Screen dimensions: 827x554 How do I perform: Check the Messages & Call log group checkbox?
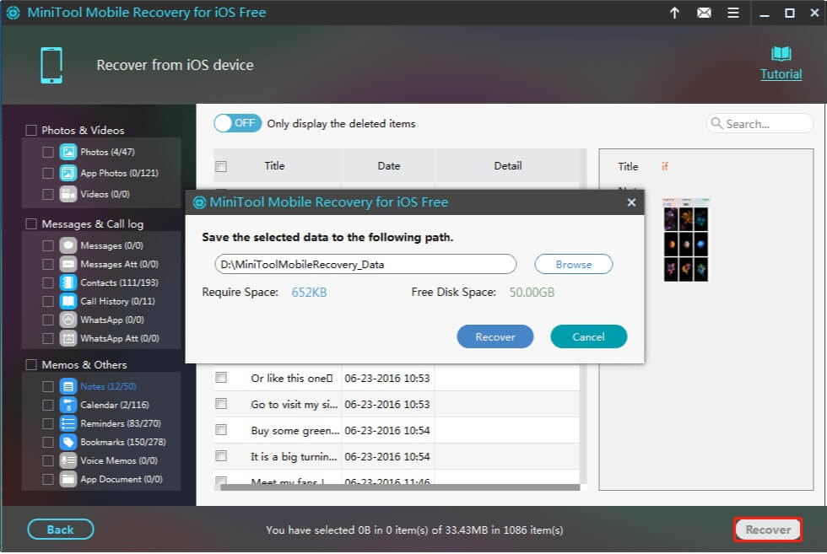(x=31, y=224)
